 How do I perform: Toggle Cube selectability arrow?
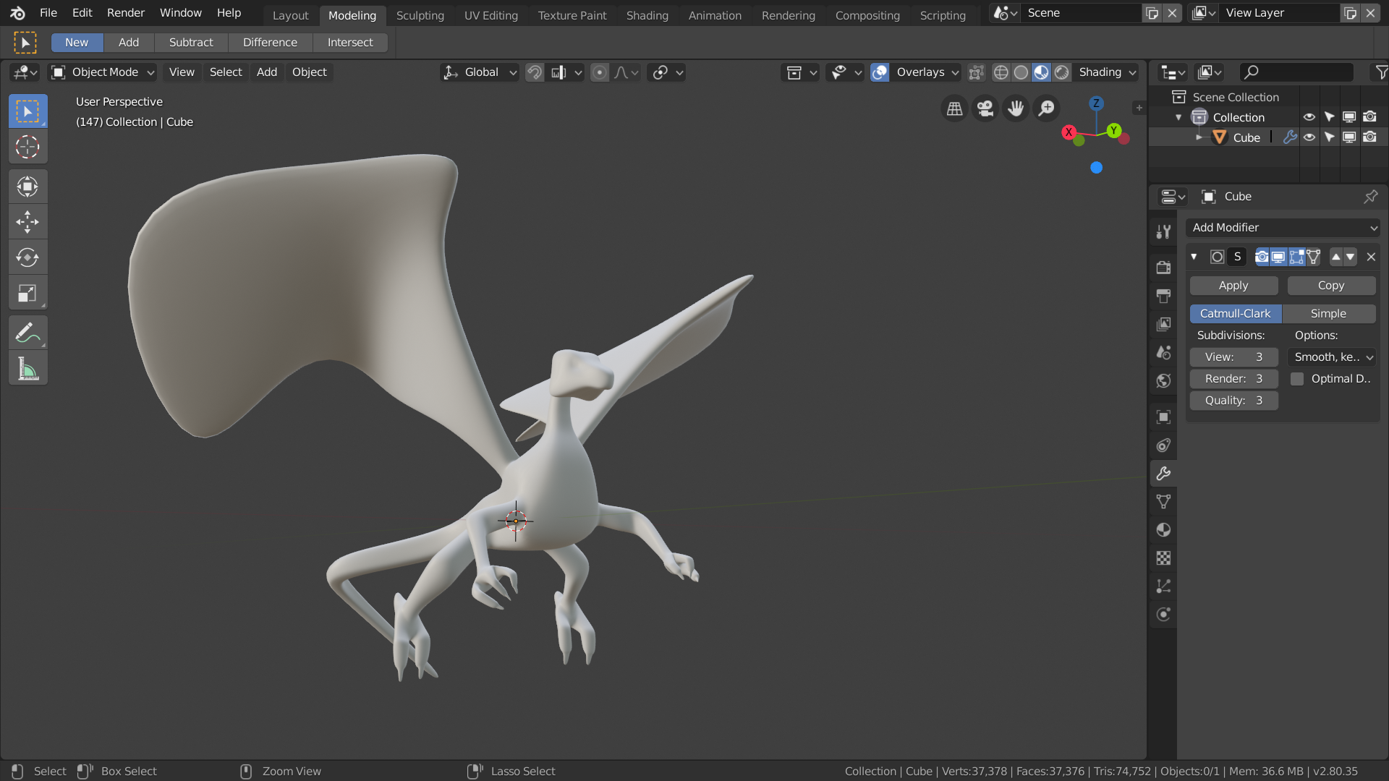1330,137
